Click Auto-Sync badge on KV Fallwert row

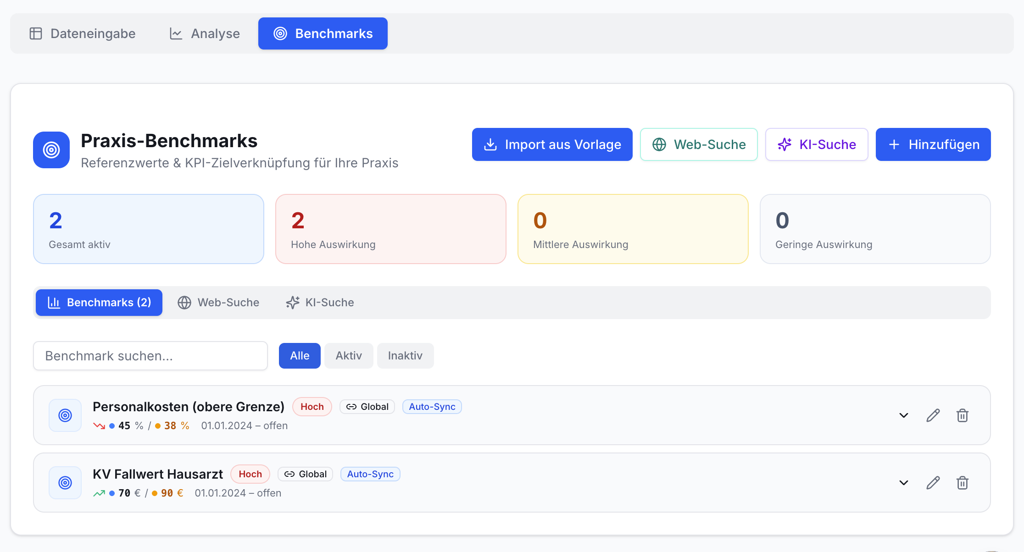370,474
